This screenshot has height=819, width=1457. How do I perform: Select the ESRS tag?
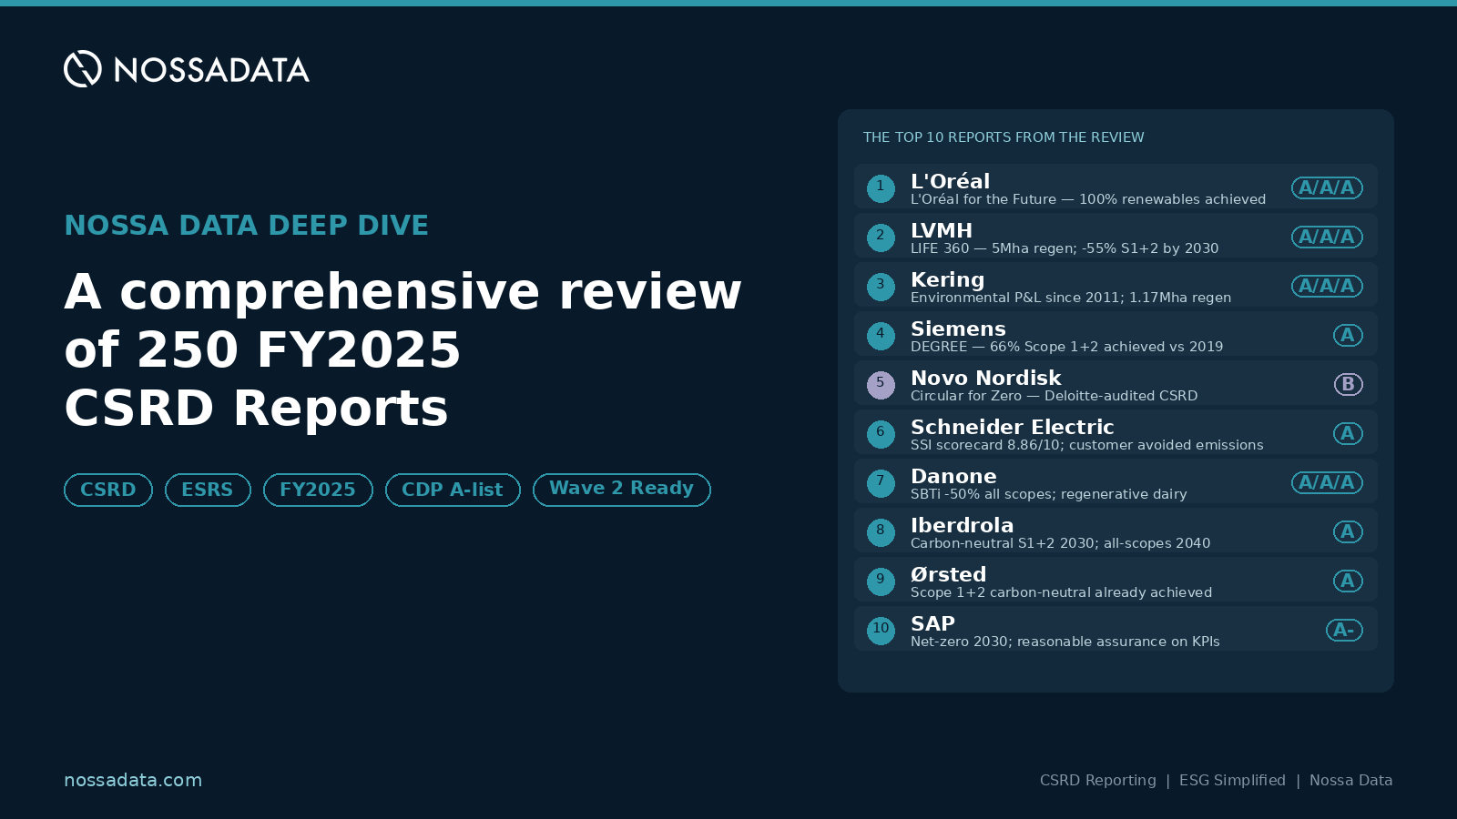tap(208, 490)
